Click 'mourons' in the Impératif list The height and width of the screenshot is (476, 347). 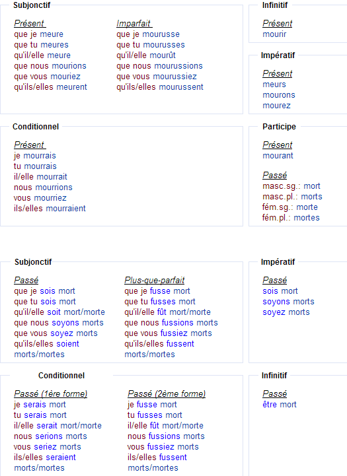coord(279,95)
